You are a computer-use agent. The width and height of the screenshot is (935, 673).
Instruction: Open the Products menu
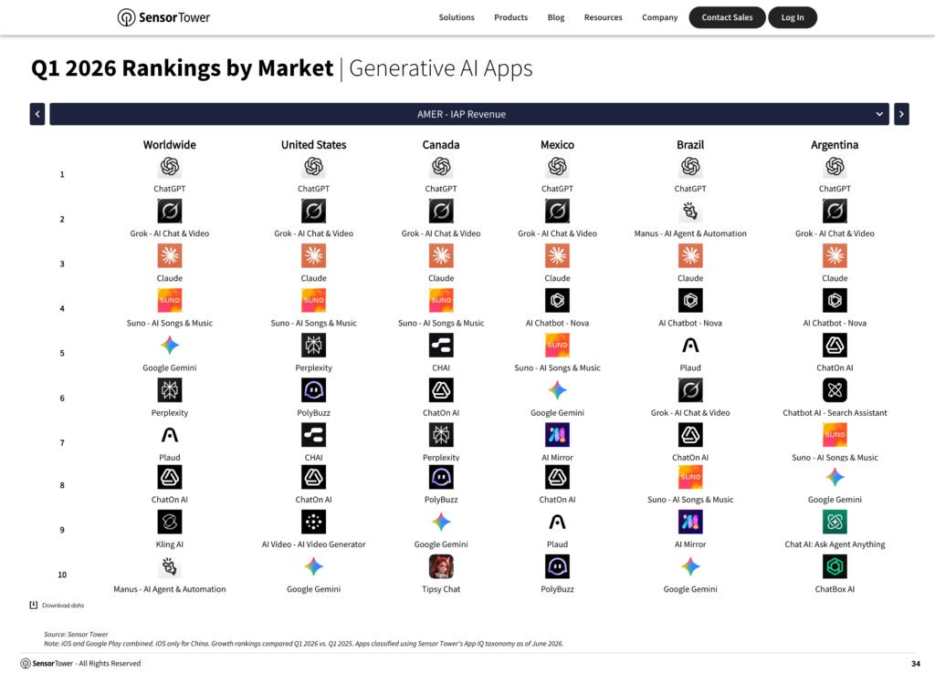pos(511,17)
